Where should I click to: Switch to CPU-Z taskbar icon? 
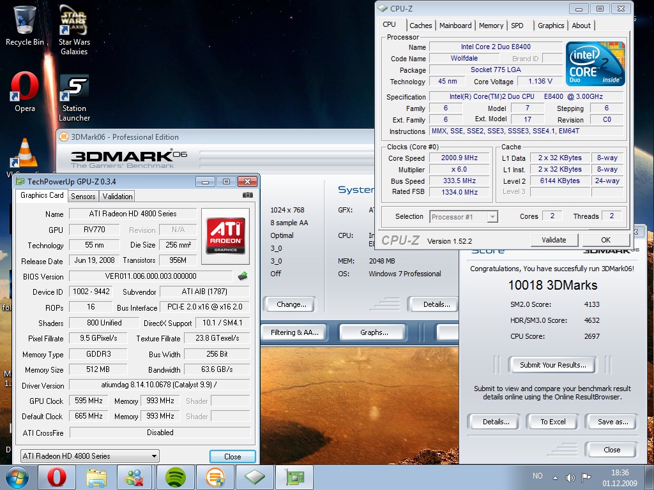pyautogui.click(x=254, y=477)
